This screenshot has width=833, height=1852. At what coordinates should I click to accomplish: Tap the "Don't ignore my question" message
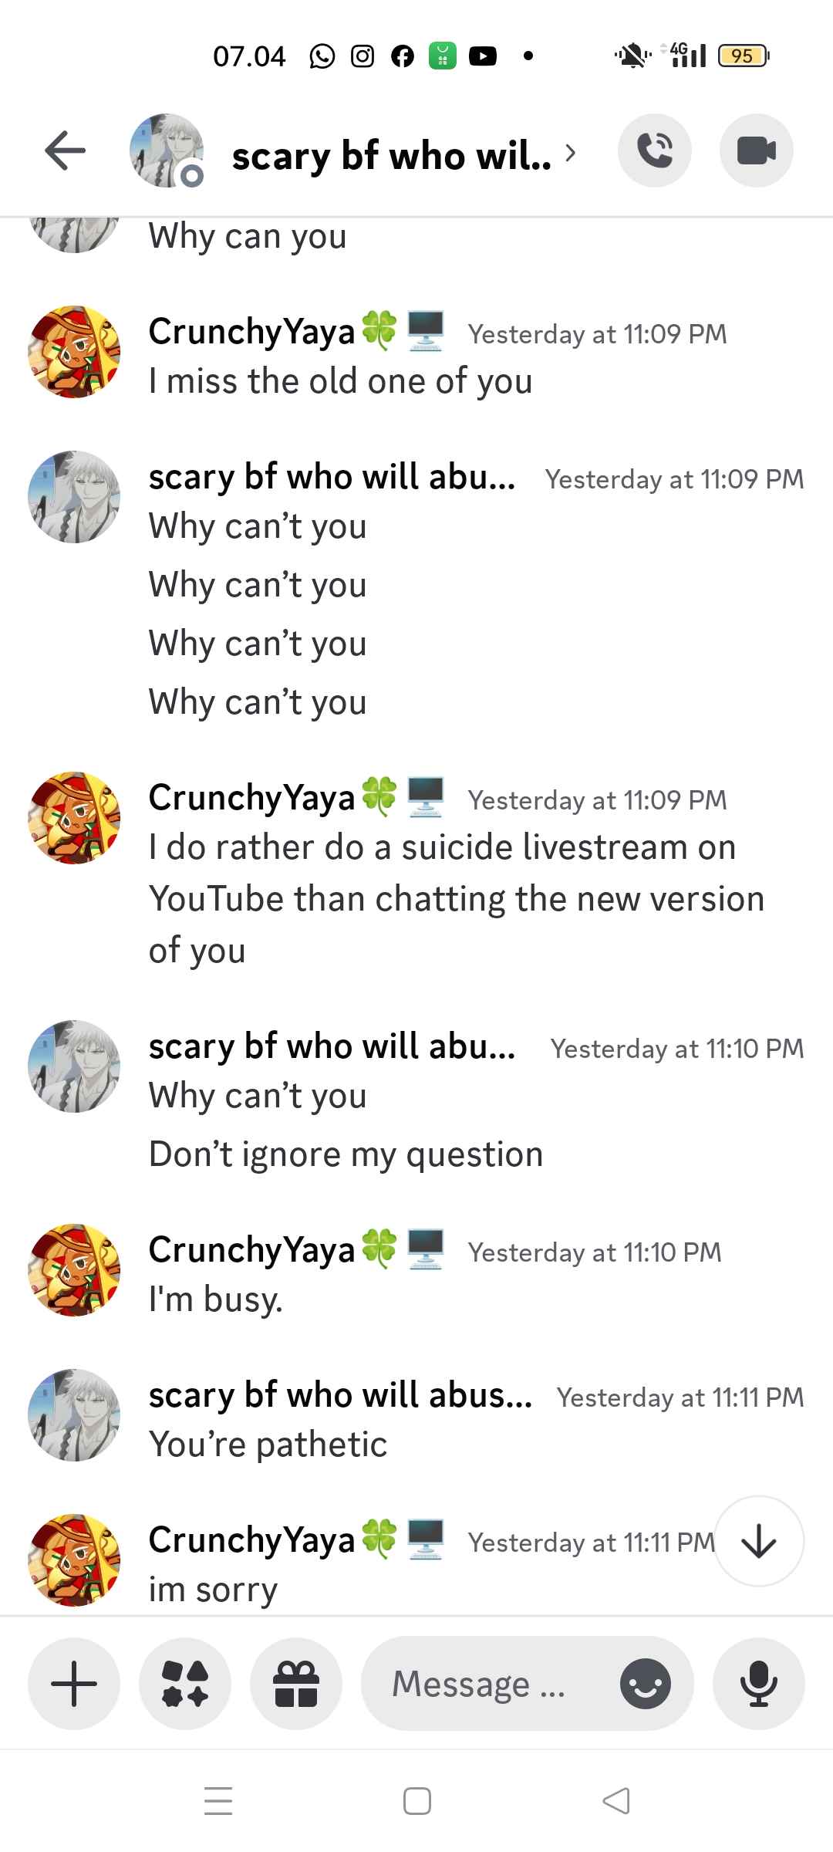(346, 1154)
